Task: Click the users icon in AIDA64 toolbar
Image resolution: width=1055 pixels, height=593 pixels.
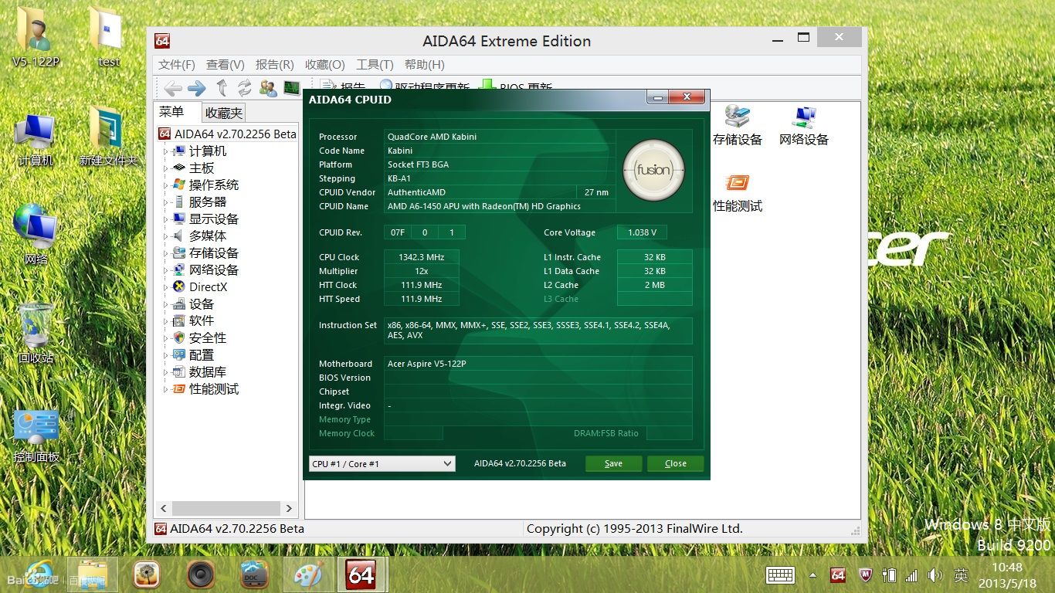Action: pyautogui.click(x=268, y=88)
